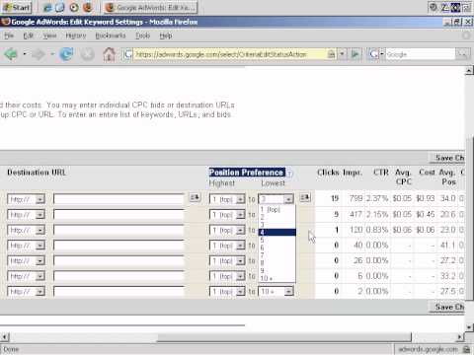Open the Edit menu
This screenshot has height=355, width=474.
[x=29, y=35]
